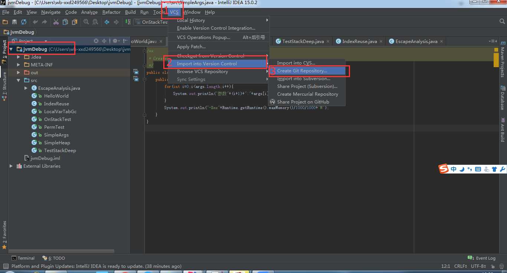The image size is (507, 273).
Task: Open Database side panel
Action: pyautogui.click(x=503, y=98)
